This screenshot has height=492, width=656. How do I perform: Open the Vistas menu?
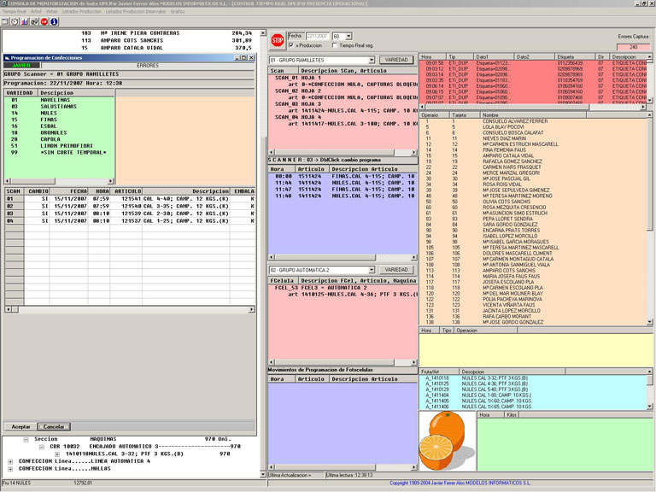52,12
